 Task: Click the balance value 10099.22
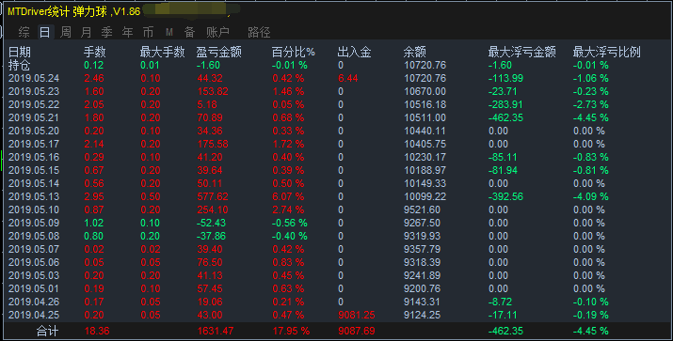coord(425,196)
